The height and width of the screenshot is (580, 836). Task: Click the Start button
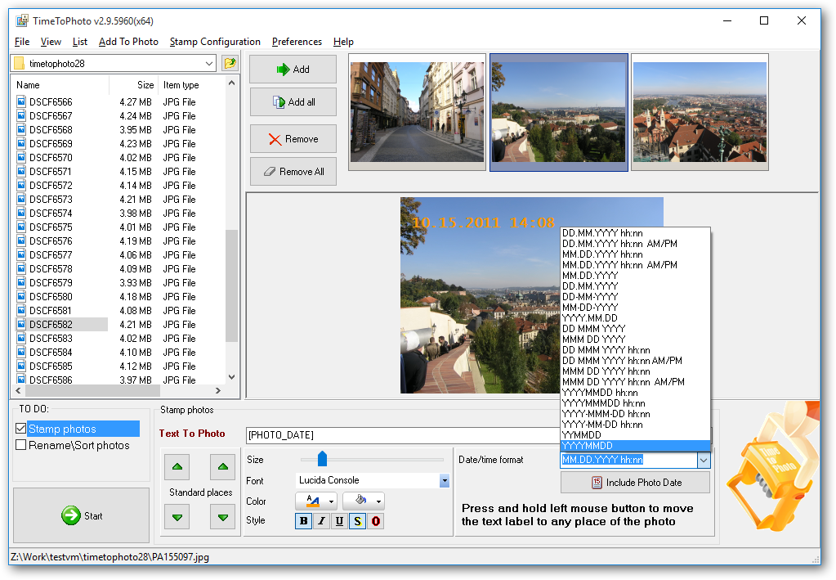82,515
